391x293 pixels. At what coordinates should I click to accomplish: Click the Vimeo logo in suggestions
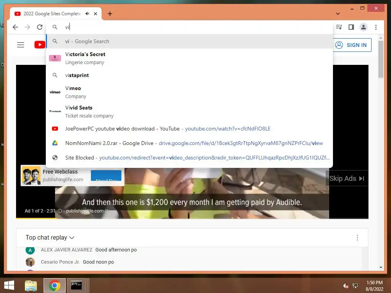55,92
